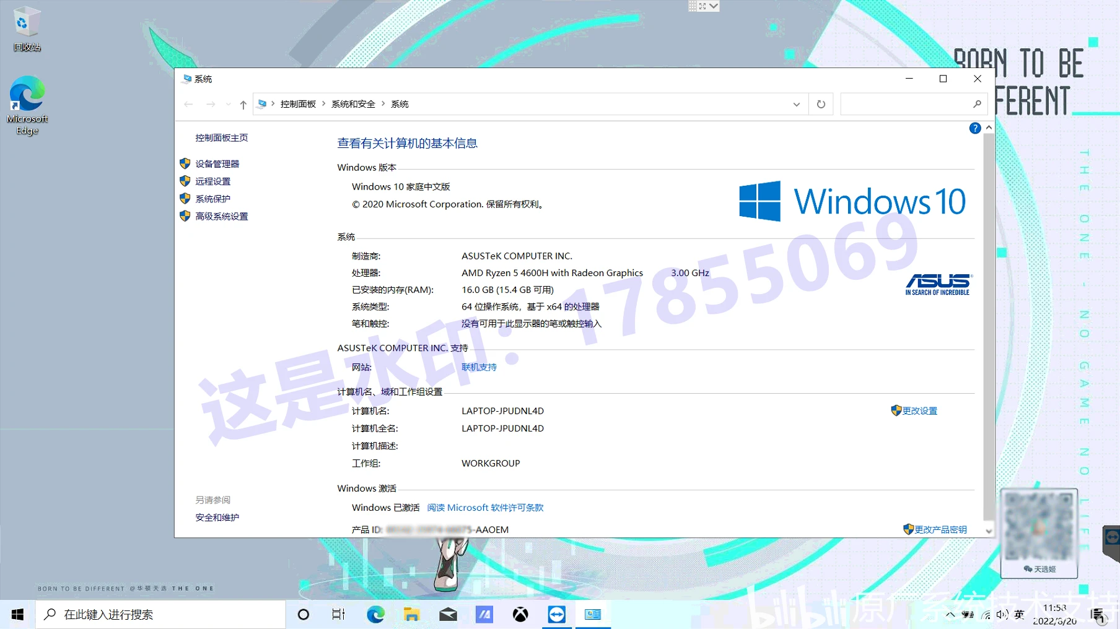
Task: Click the Cortana circle icon
Action: tap(303, 614)
